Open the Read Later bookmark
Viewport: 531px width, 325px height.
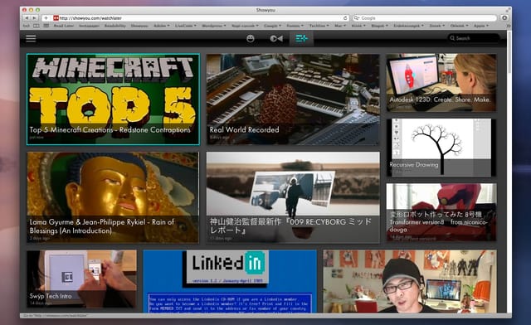pos(64,26)
